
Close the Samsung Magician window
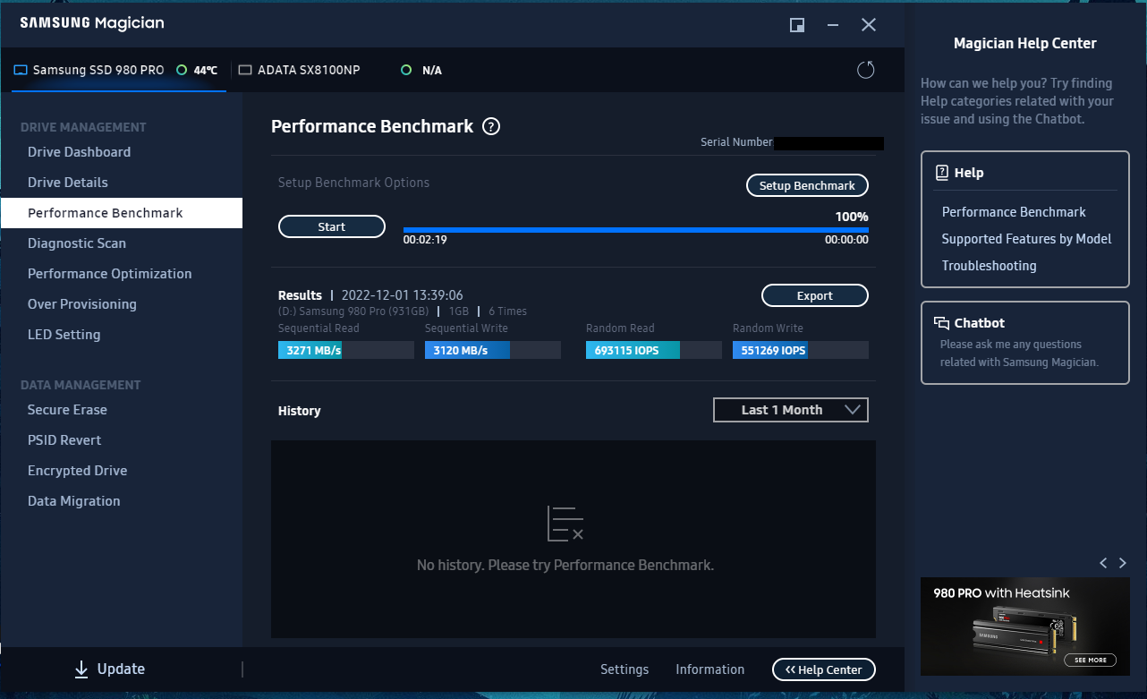pyautogui.click(x=869, y=25)
